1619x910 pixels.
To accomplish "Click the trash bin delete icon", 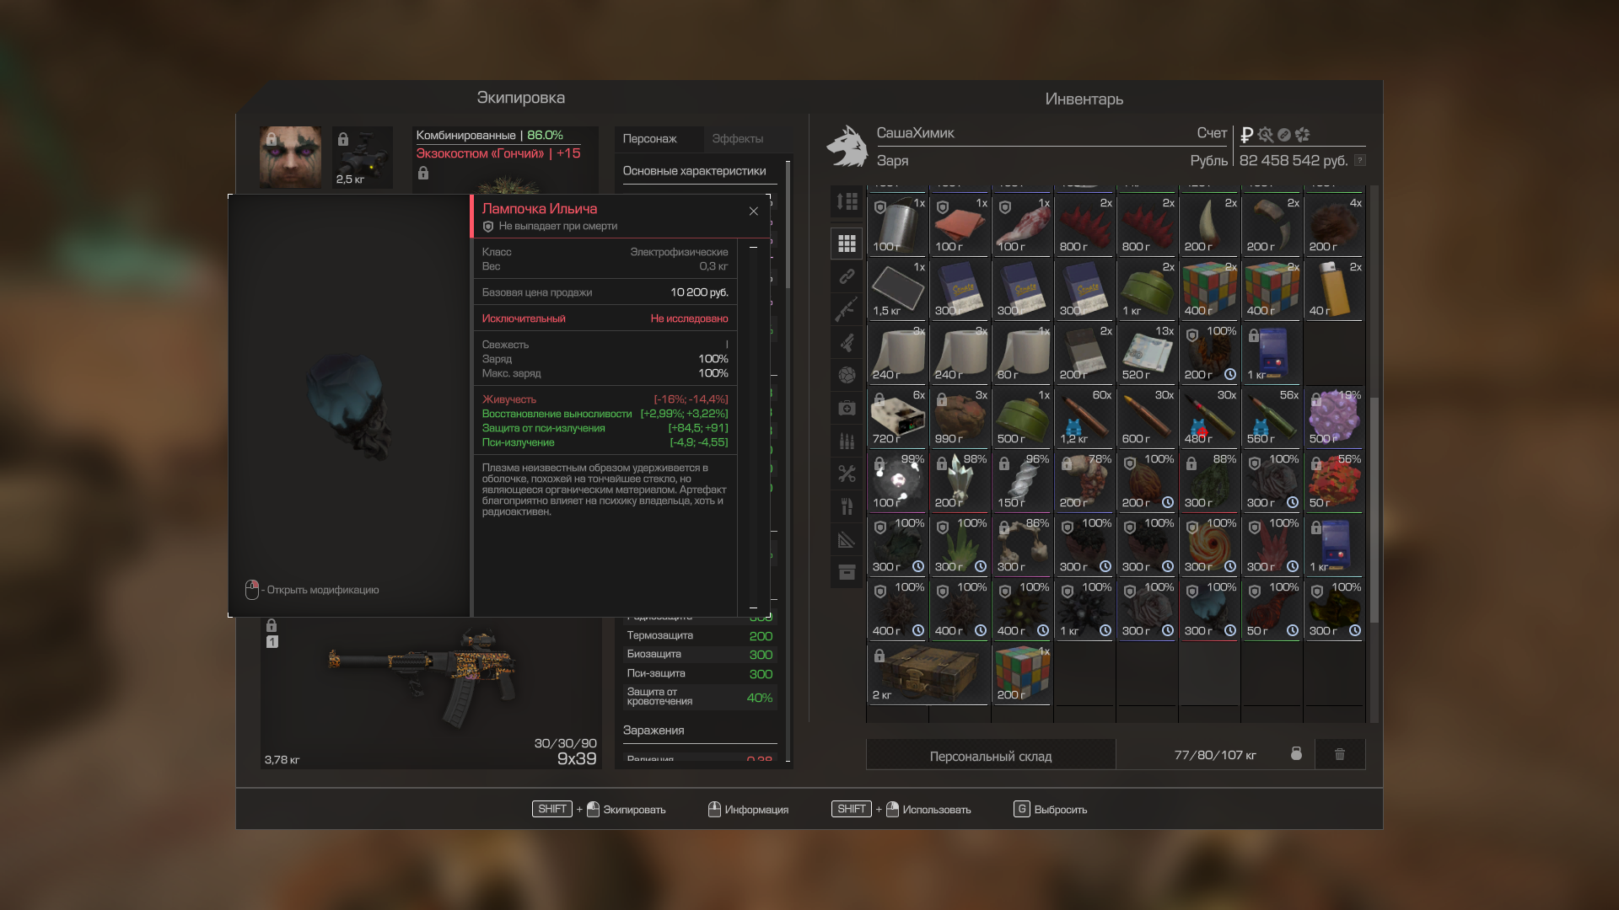I will point(1340,754).
